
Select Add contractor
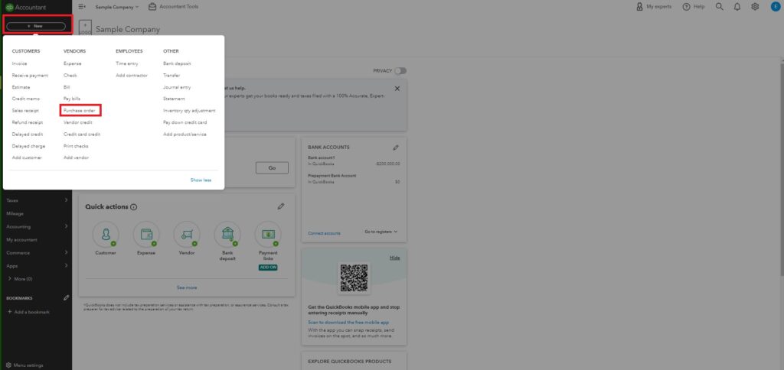[x=132, y=76]
